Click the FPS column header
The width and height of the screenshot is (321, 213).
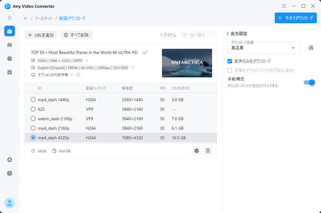(x=163, y=88)
